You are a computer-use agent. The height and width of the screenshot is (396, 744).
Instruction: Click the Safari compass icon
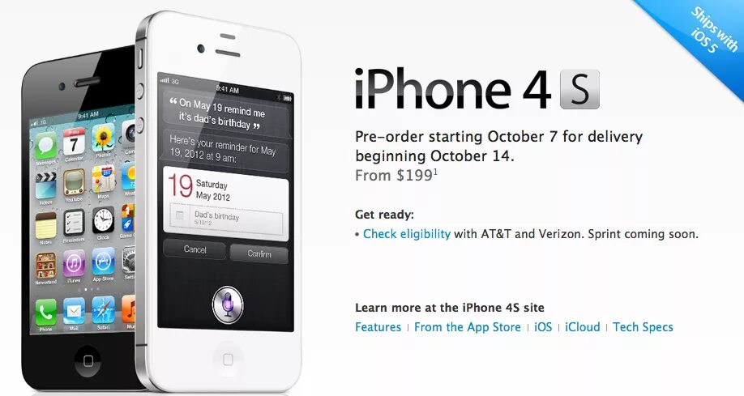coord(104,309)
